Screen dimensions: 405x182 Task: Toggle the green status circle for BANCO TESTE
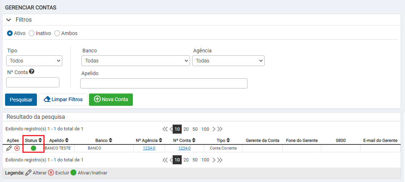[33, 148]
